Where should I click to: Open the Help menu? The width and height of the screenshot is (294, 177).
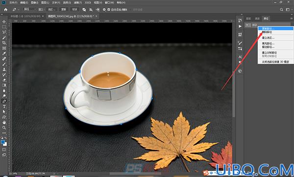[121, 2]
